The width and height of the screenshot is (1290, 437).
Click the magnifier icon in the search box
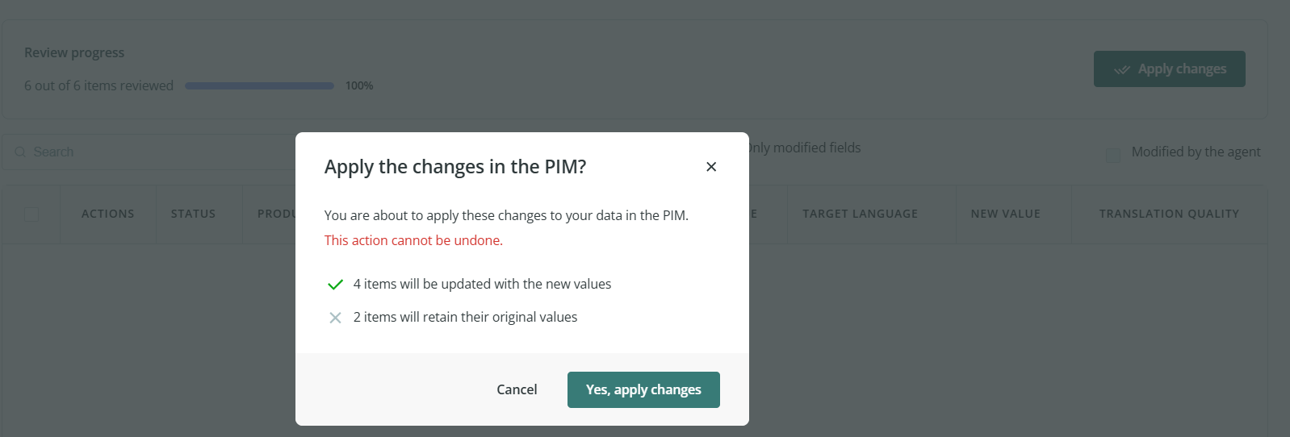click(20, 152)
